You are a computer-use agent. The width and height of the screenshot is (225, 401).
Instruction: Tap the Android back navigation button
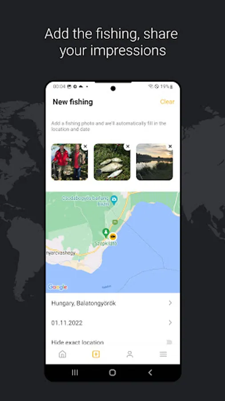coord(150,372)
